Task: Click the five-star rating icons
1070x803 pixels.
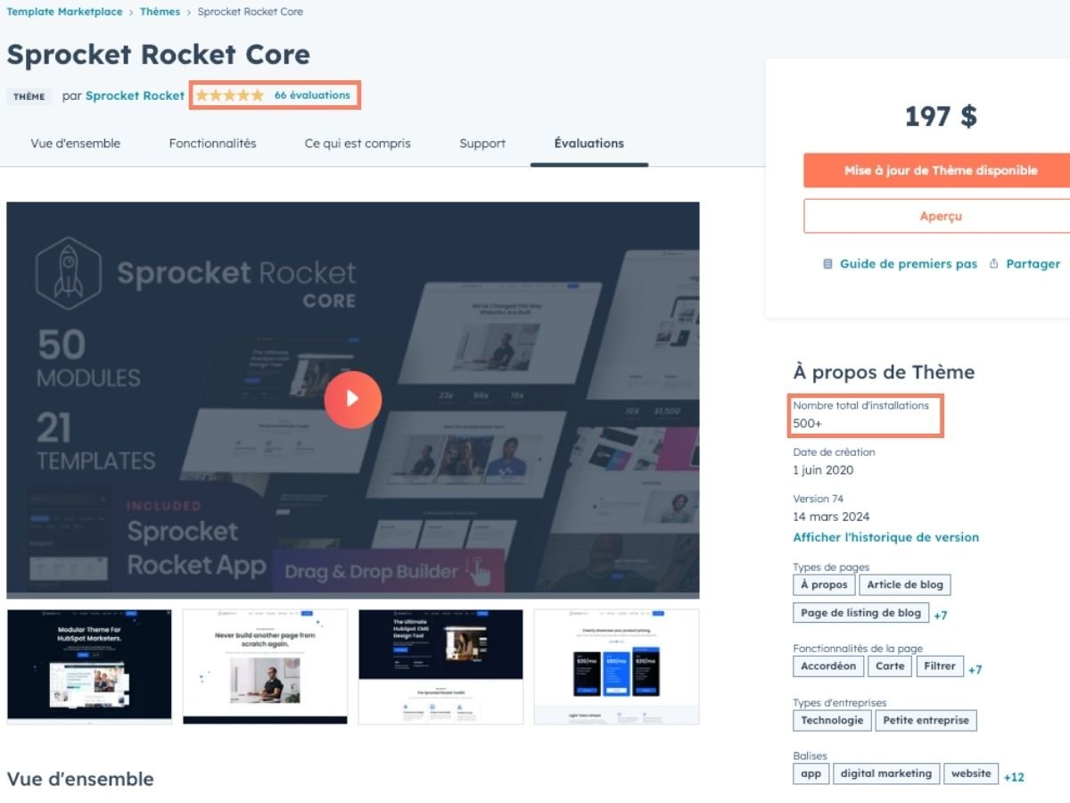Action: click(229, 95)
